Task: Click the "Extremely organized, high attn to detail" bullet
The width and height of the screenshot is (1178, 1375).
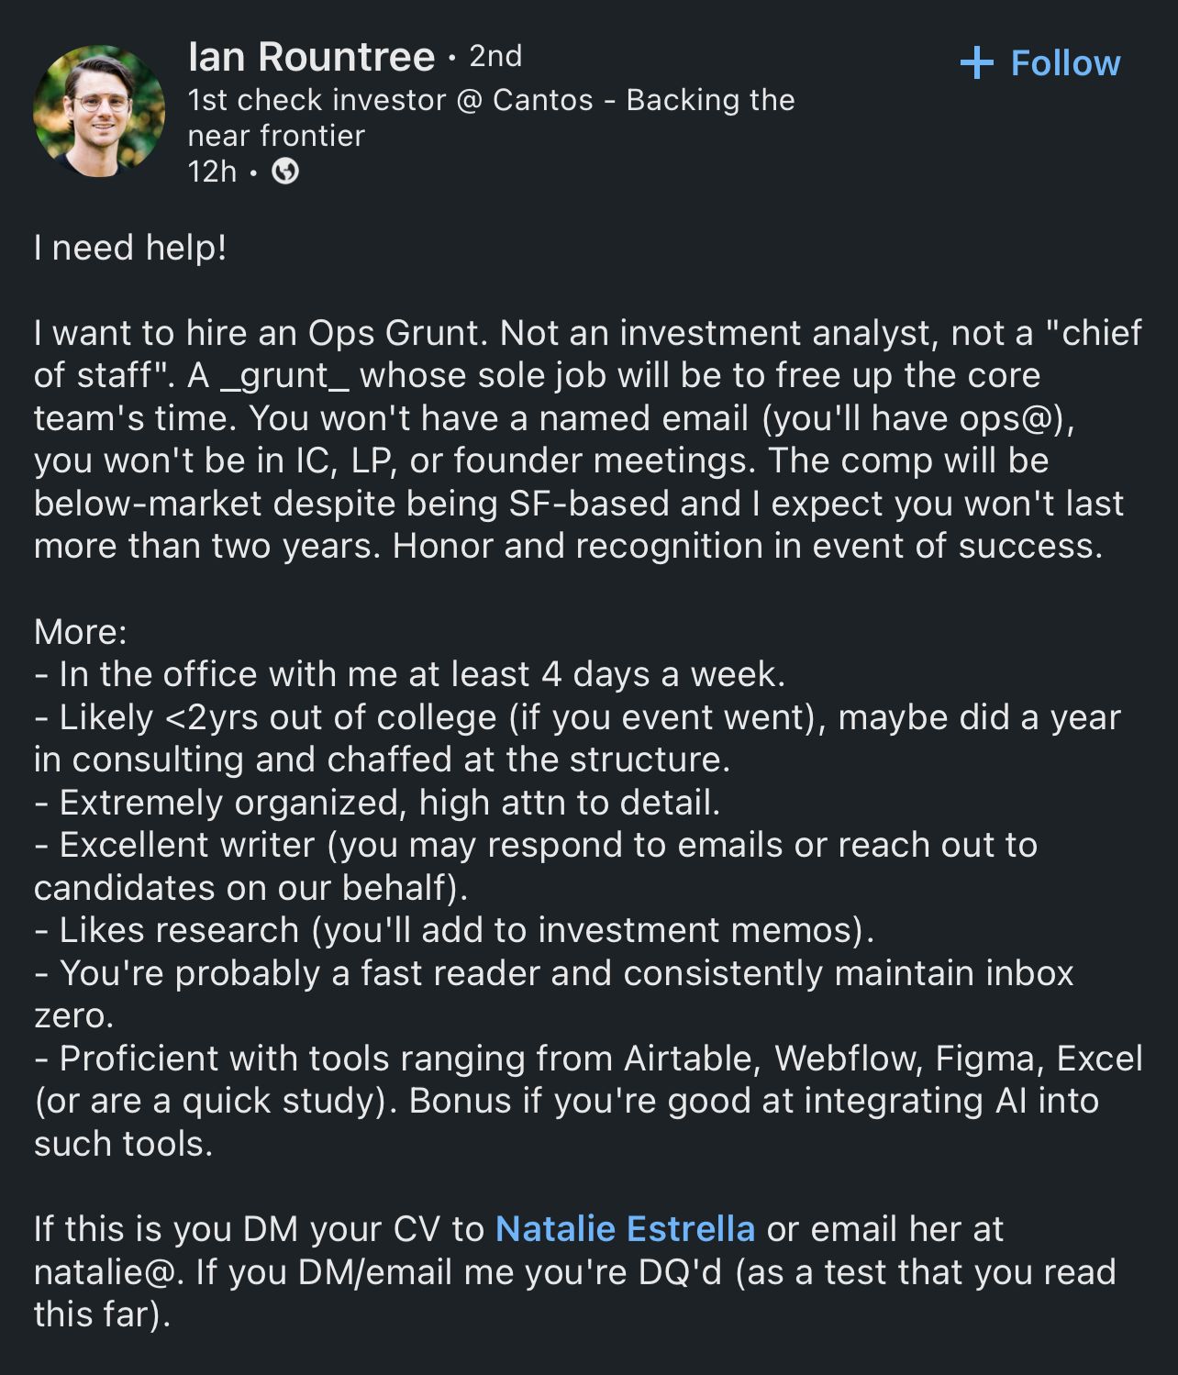Action: tap(377, 803)
